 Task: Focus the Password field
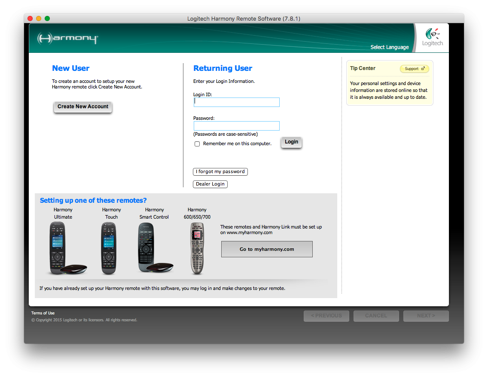click(x=237, y=126)
